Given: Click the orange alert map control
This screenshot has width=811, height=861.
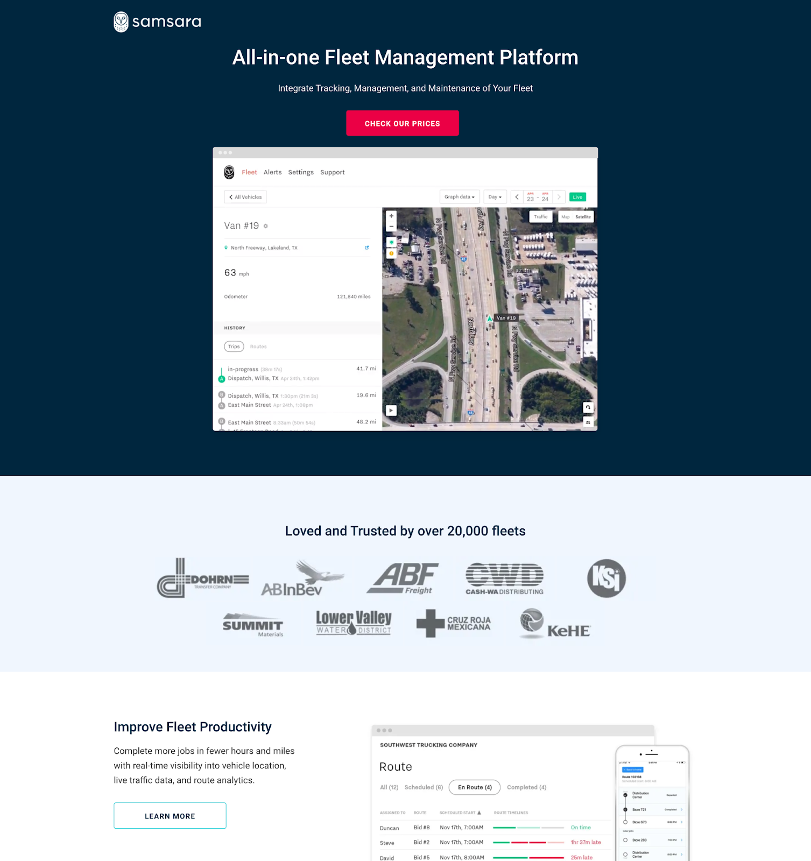Looking at the screenshot, I should click(x=392, y=253).
